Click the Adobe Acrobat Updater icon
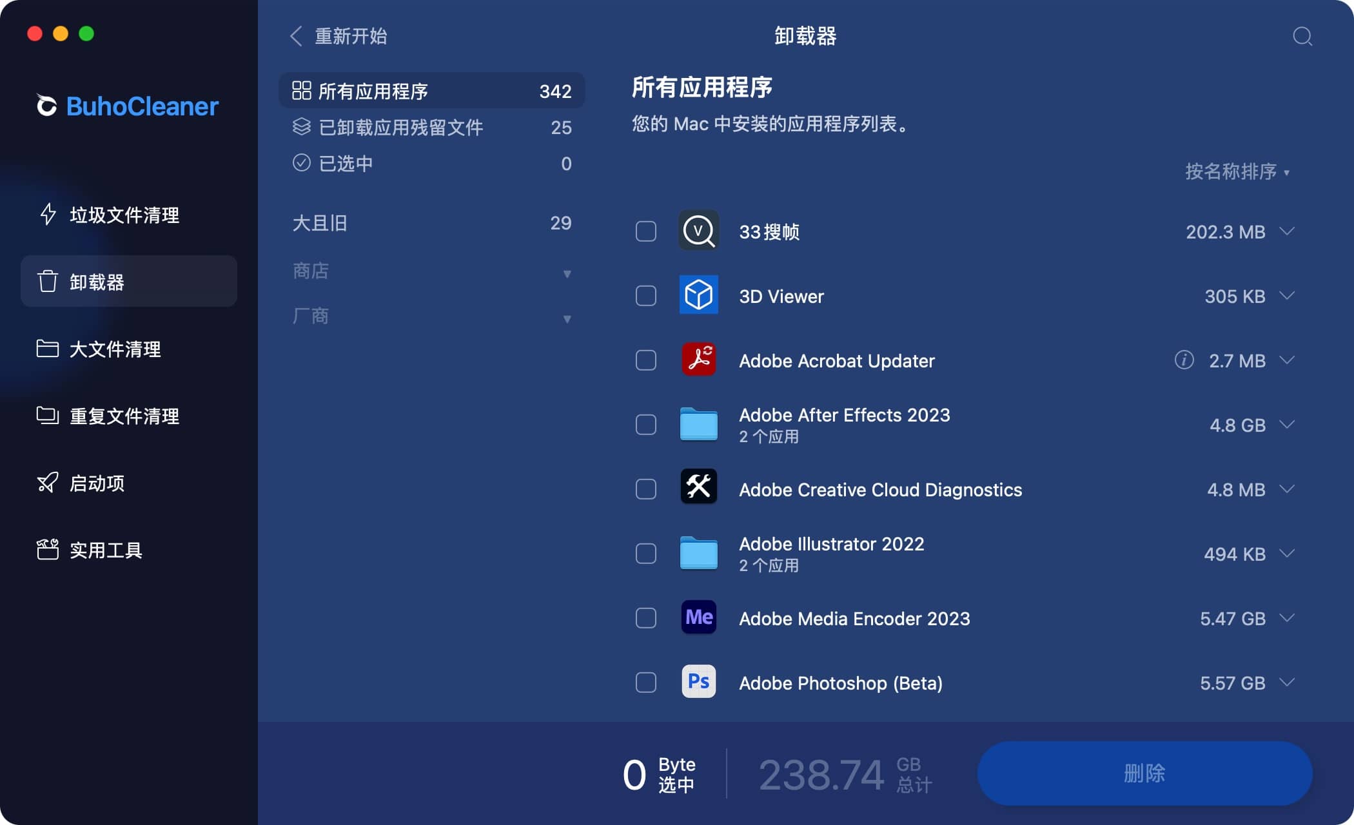This screenshot has width=1354, height=825. point(699,360)
